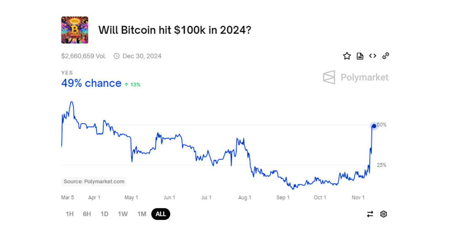Switch chart to 1W range
This screenshot has width=454, height=242.
123,214
